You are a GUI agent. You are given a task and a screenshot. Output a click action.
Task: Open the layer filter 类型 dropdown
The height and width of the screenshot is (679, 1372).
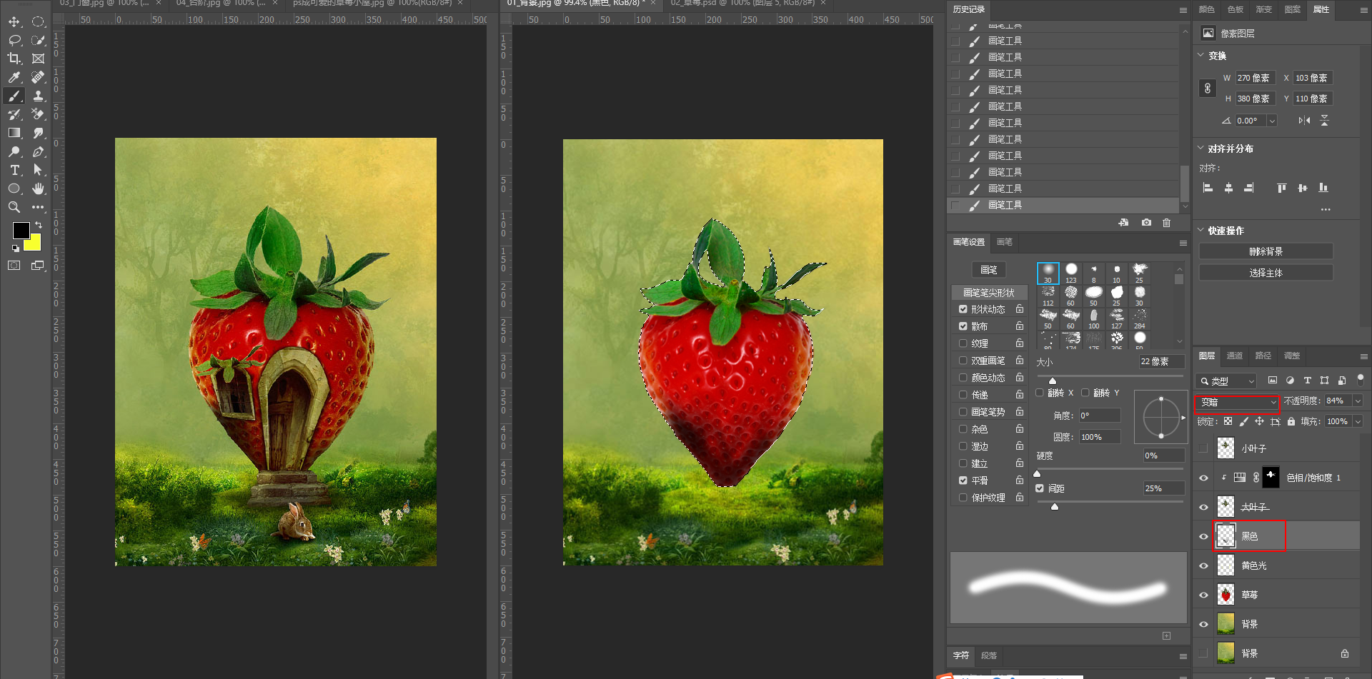[1227, 381]
